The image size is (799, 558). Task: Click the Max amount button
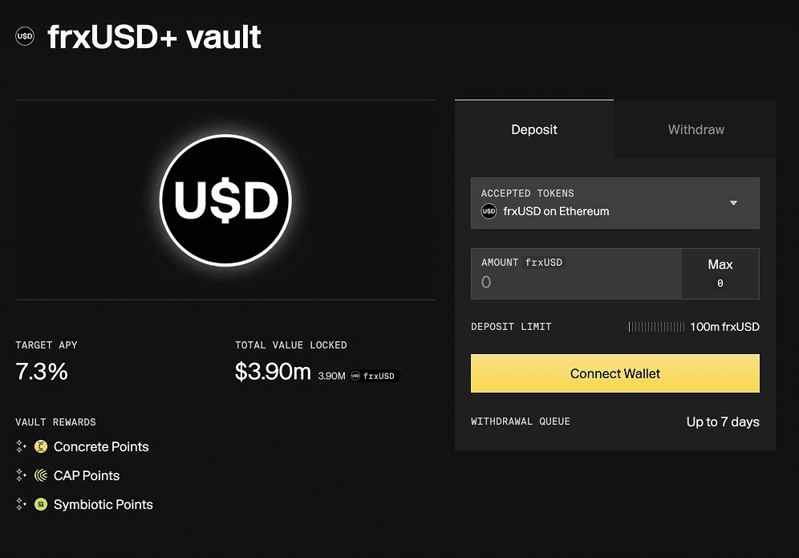[x=720, y=273]
